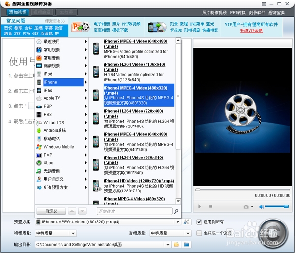The image size is (295, 253).
Task: Click the browse output folder icon
Action: click(177, 245)
